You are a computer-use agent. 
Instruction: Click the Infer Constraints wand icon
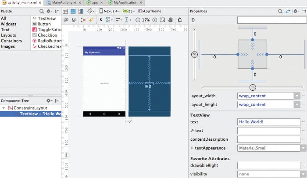(91, 20)
